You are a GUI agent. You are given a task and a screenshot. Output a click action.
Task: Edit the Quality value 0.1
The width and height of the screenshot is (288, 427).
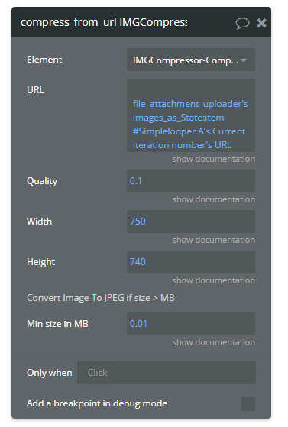191,181
